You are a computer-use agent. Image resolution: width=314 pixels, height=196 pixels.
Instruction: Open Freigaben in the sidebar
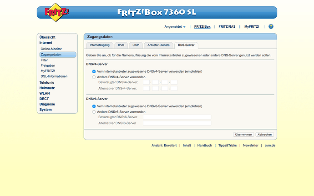pos(48,65)
